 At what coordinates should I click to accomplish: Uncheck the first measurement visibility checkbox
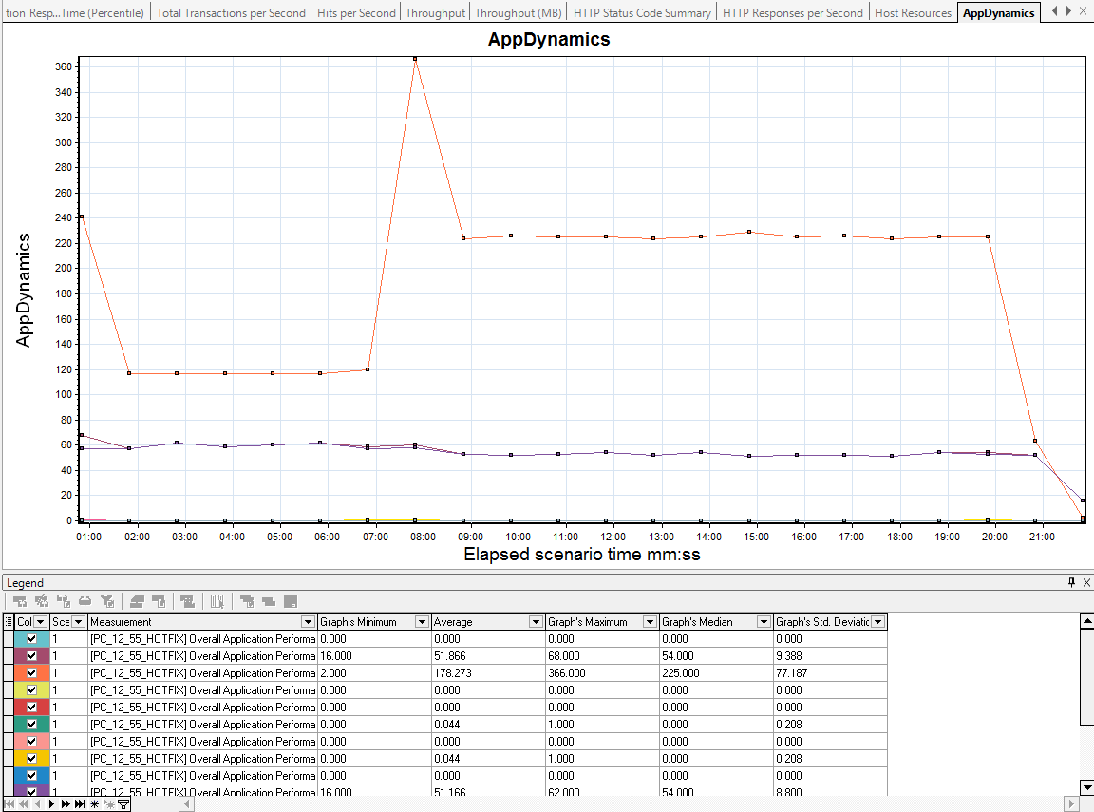click(x=31, y=639)
